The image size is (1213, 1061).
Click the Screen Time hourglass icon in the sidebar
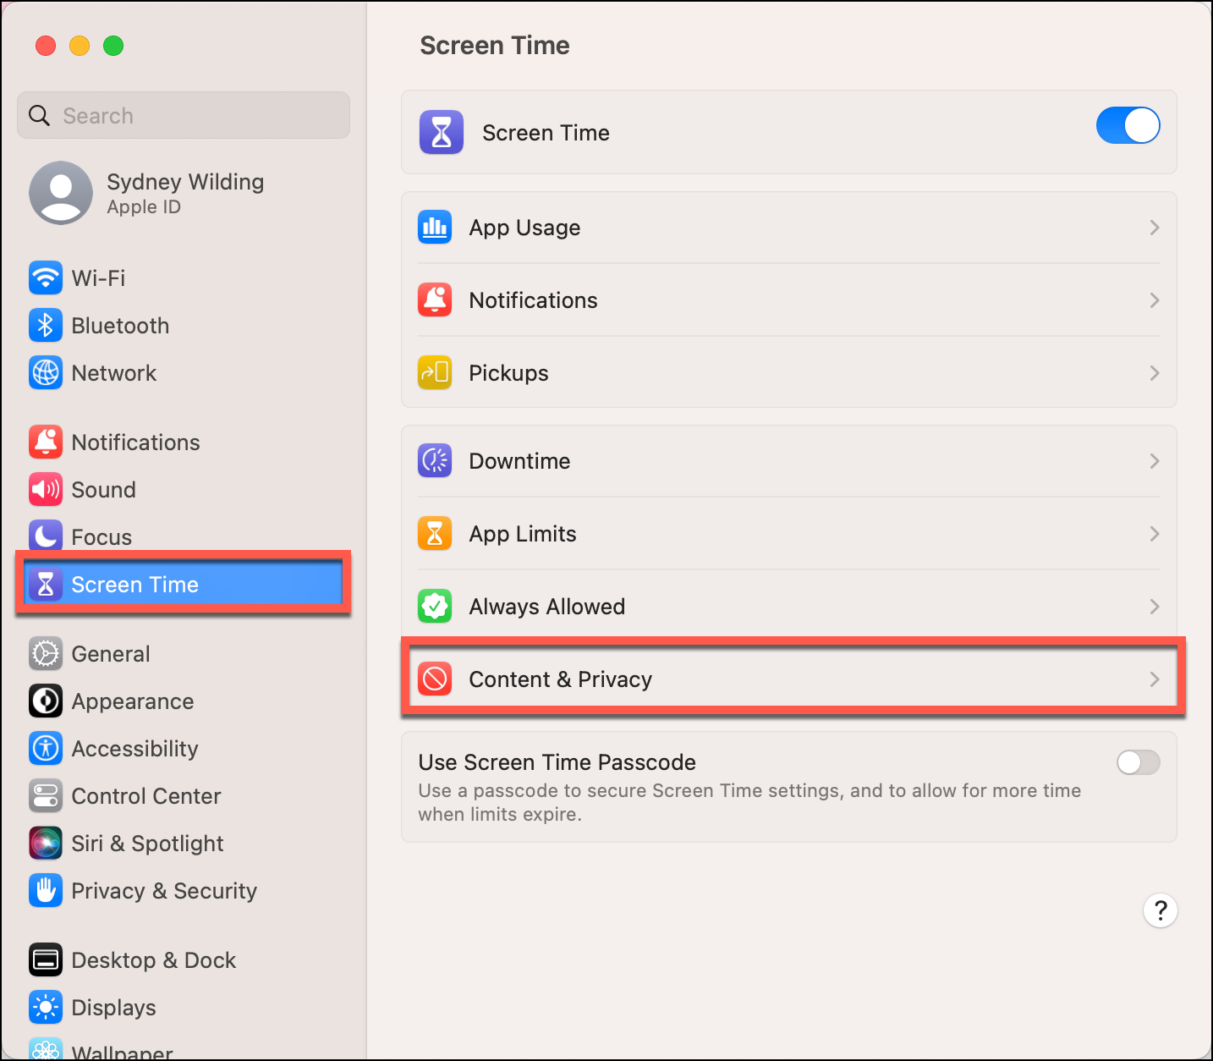(46, 584)
